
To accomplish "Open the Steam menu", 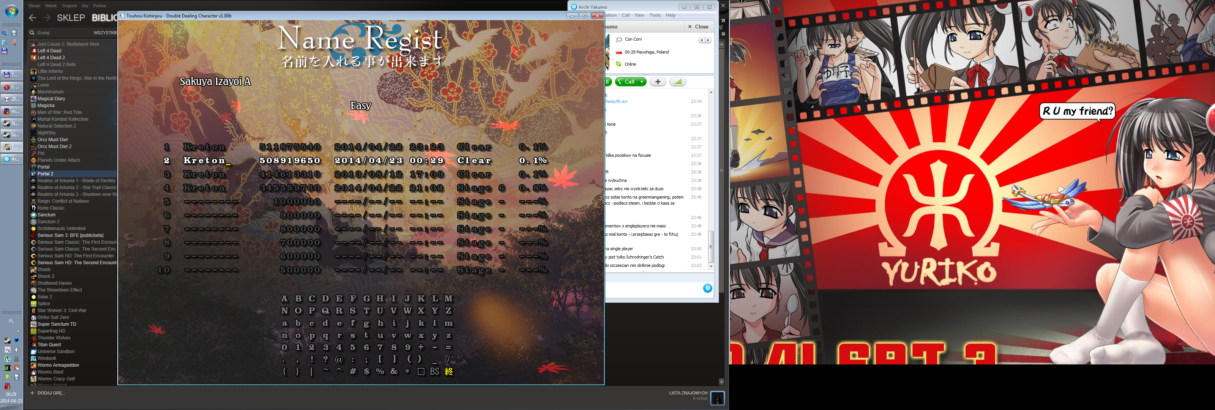I will tap(34, 6).
